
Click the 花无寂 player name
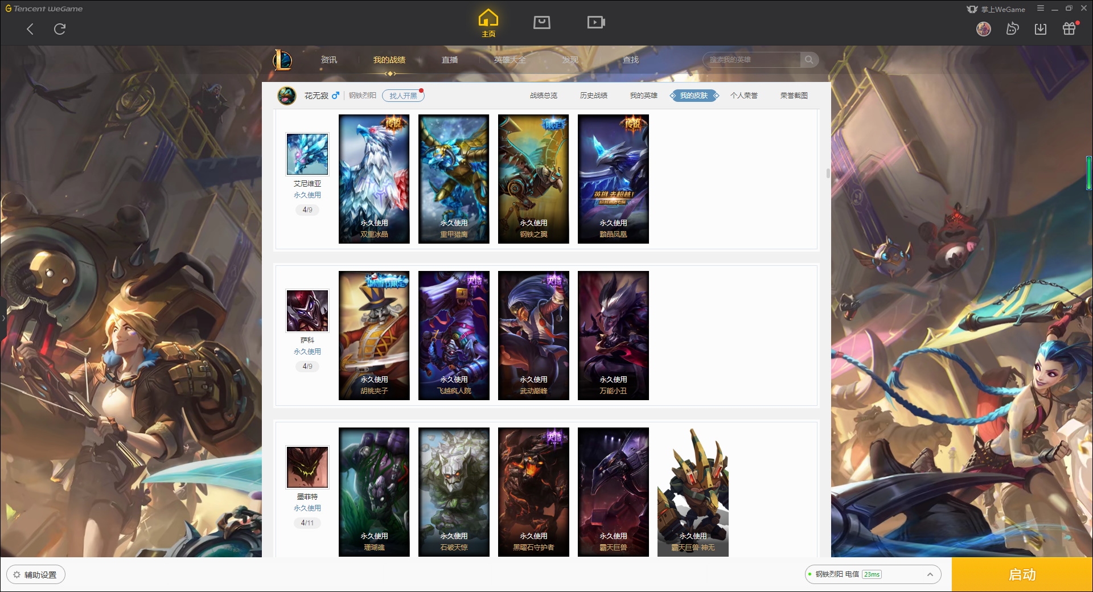pos(316,96)
